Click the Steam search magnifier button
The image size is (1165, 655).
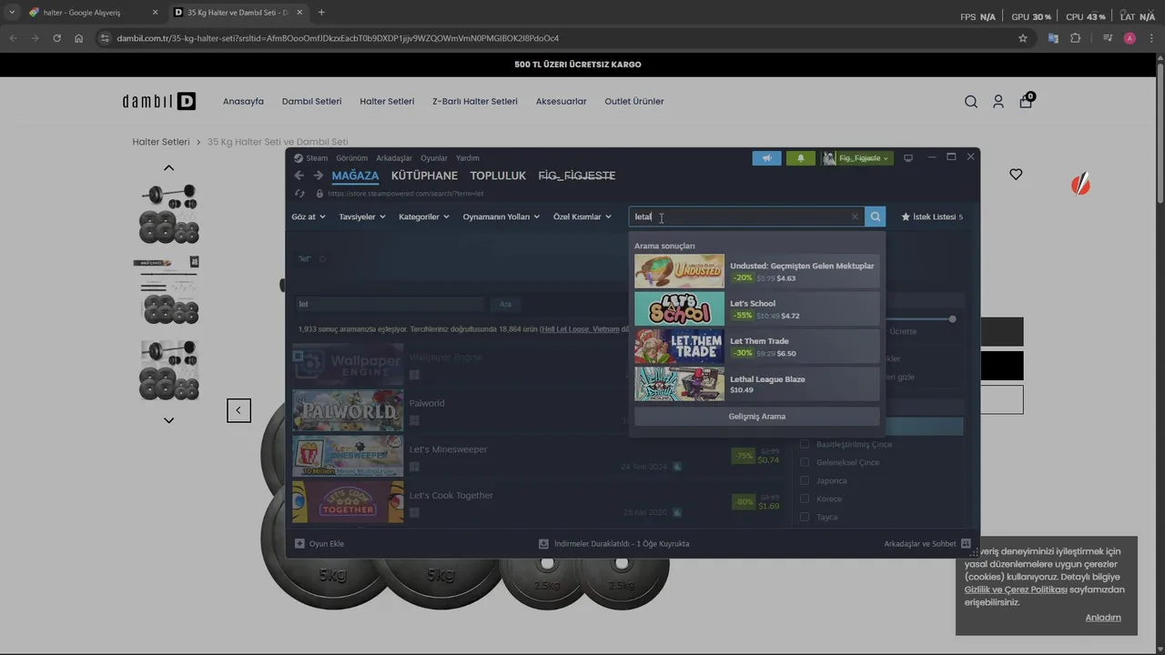[x=875, y=217]
